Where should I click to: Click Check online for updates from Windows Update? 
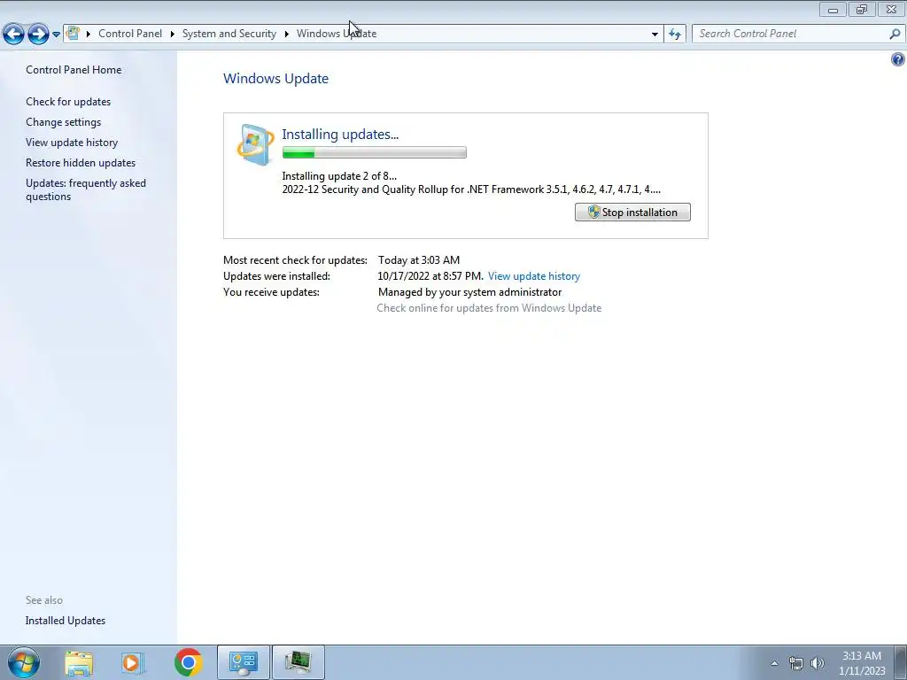point(489,308)
